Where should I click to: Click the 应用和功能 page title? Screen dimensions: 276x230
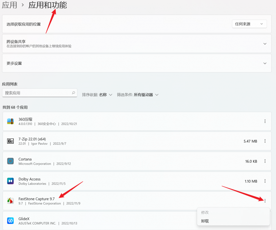pyautogui.click(x=48, y=5)
